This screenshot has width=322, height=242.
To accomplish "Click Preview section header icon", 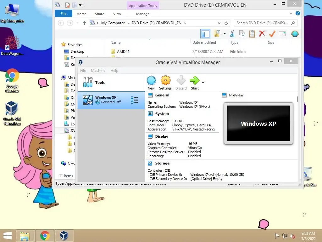I will pos(224,95).
